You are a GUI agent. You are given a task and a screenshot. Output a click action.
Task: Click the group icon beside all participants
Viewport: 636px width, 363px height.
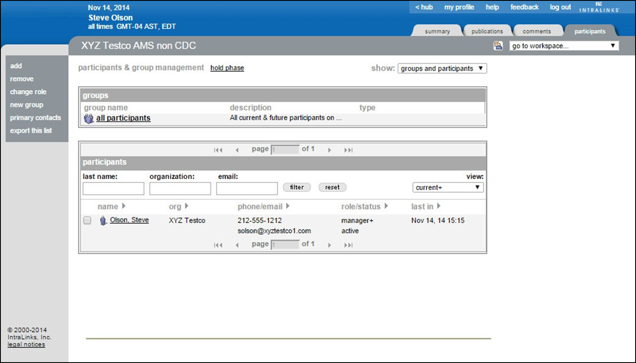[x=88, y=118]
